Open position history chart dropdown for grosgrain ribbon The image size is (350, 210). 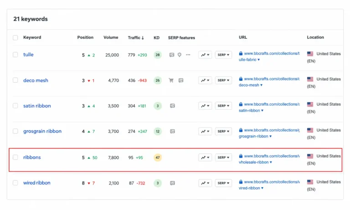pyautogui.click(x=205, y=131)
